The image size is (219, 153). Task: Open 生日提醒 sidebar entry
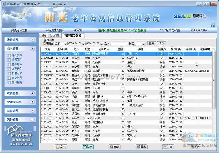tap(17, 82)
